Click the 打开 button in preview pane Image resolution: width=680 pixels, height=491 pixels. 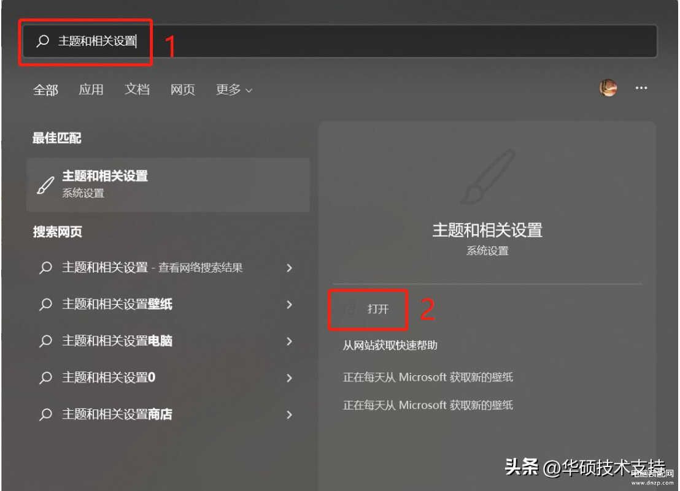(368, 309)
